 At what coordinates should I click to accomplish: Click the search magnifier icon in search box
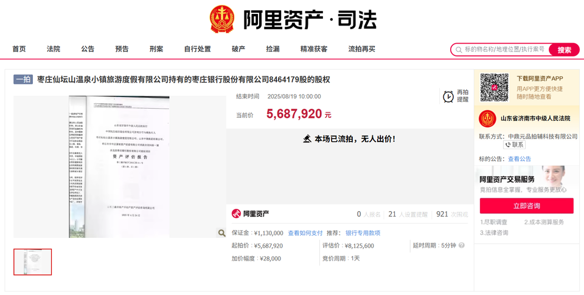click(457, 50)
